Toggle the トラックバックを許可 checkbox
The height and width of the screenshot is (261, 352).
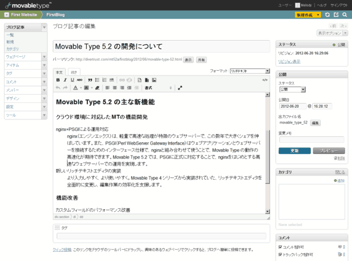pos(280,255)
